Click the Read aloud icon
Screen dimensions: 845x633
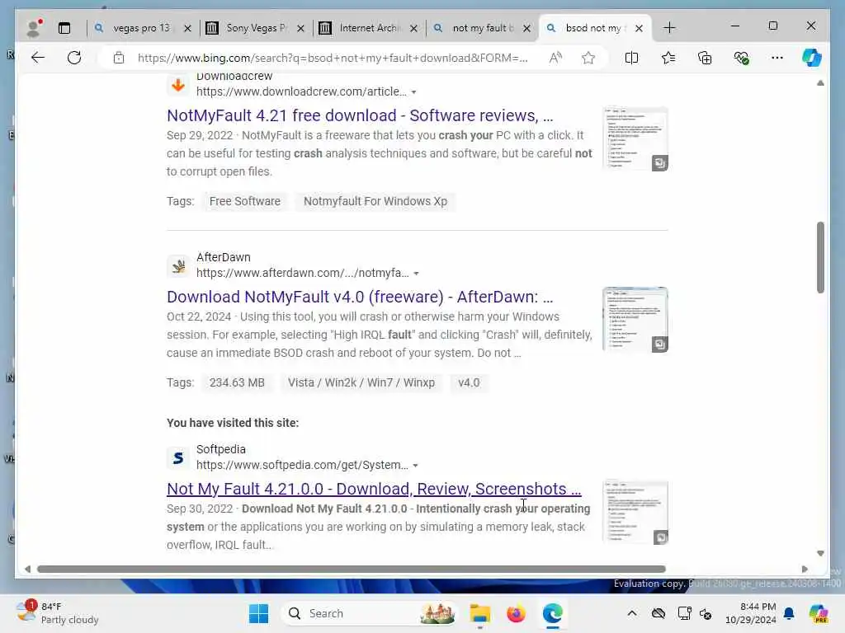tap(555, 58)
